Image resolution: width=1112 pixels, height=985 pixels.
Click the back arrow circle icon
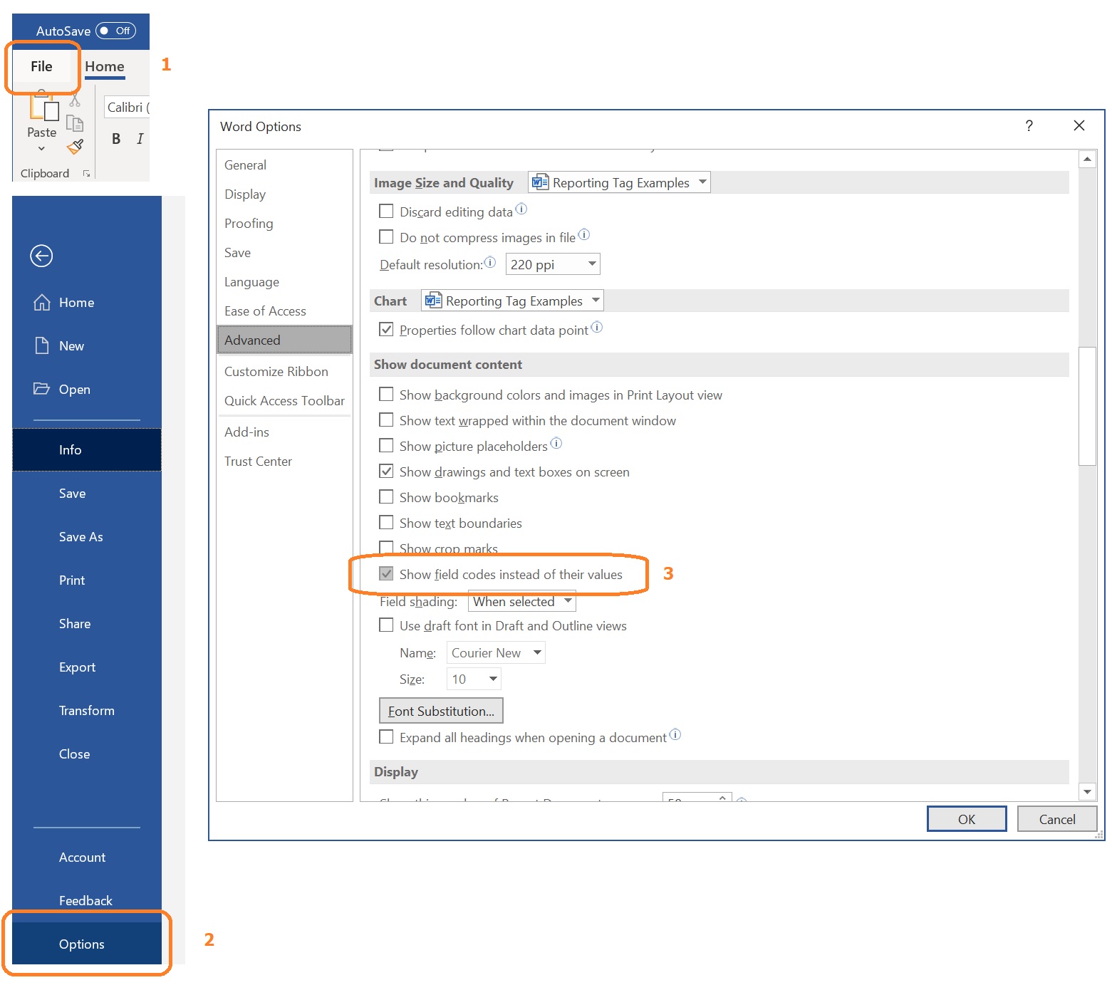41,256
